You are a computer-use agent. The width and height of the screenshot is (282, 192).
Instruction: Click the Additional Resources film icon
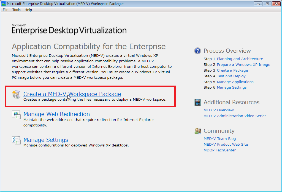click(197, 103)
